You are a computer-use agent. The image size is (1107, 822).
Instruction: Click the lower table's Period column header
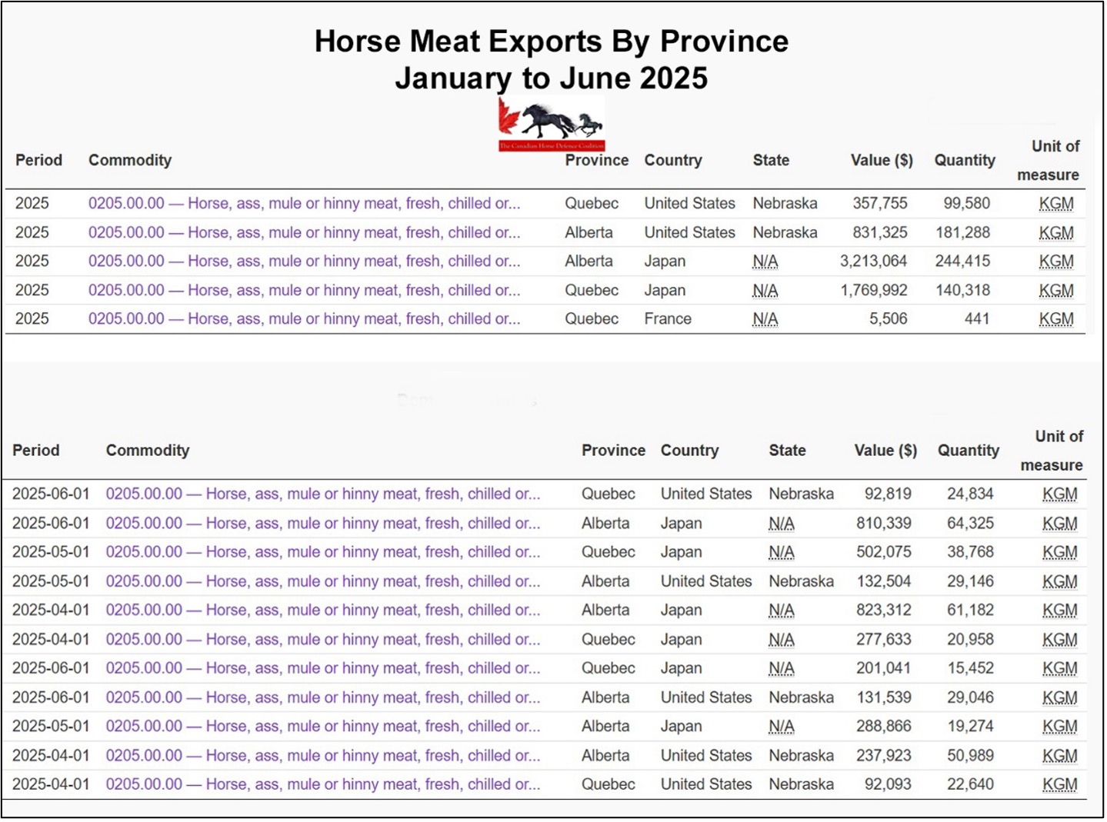tap(35, 451)
